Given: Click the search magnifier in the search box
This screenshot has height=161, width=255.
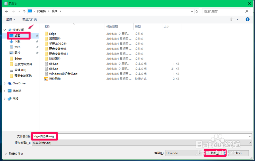Looking at the screenshot, I should coord(247,11).
